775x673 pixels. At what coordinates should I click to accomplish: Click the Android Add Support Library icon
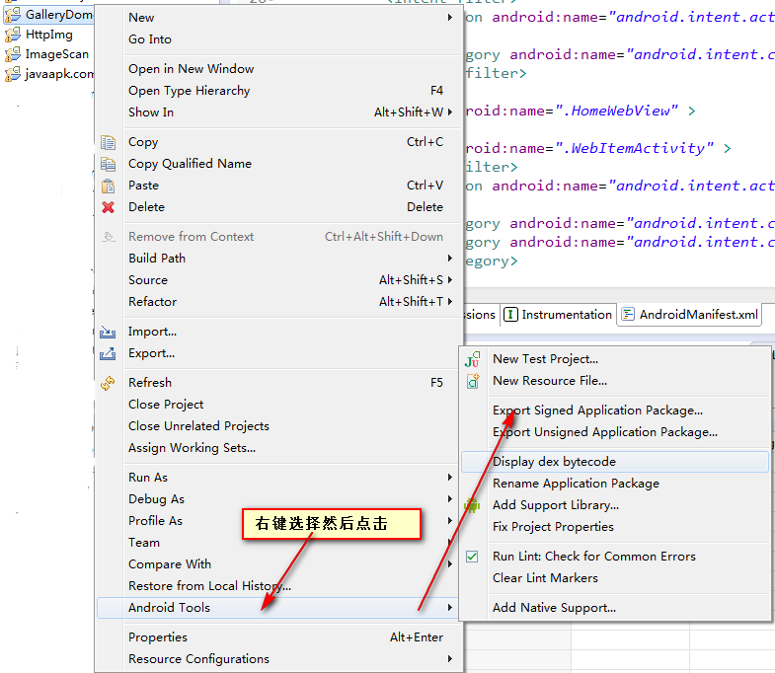(473, 505)
